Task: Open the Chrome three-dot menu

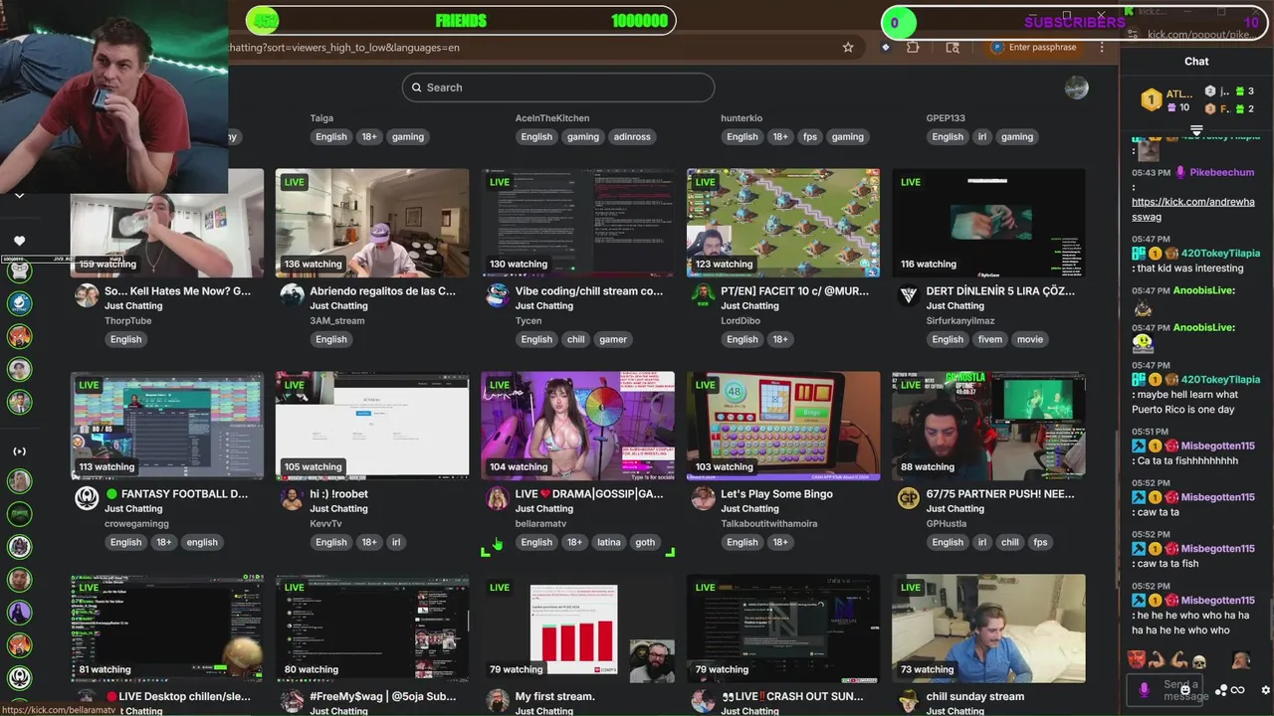Action: (x=1102, y=47)
